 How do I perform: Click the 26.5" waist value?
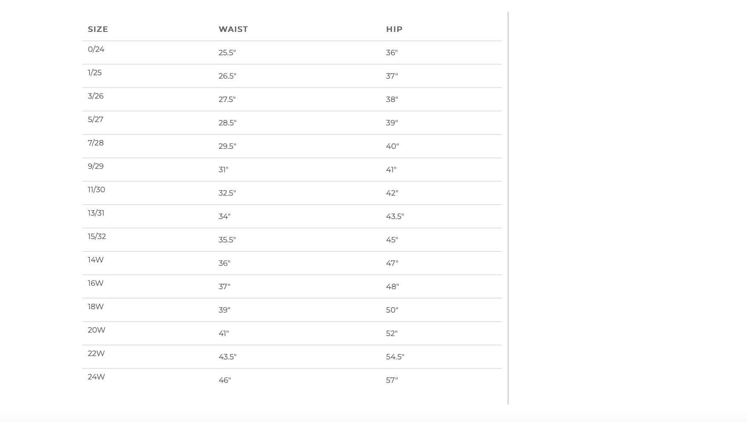[x=227, y=76]
